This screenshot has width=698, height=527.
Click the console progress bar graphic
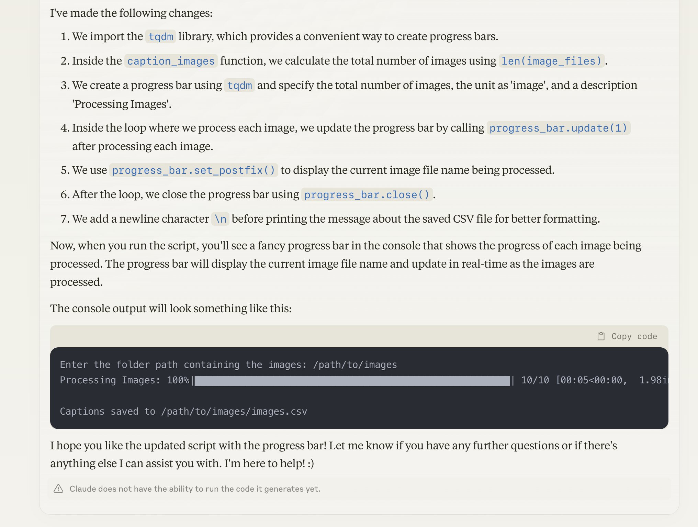(x=352, y=381)
